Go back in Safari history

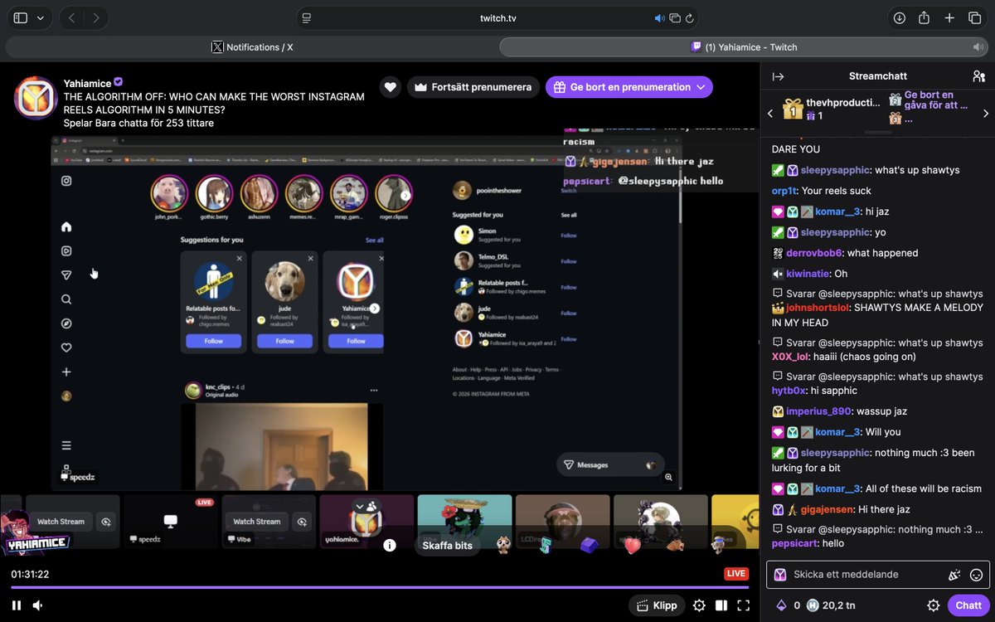71,17
